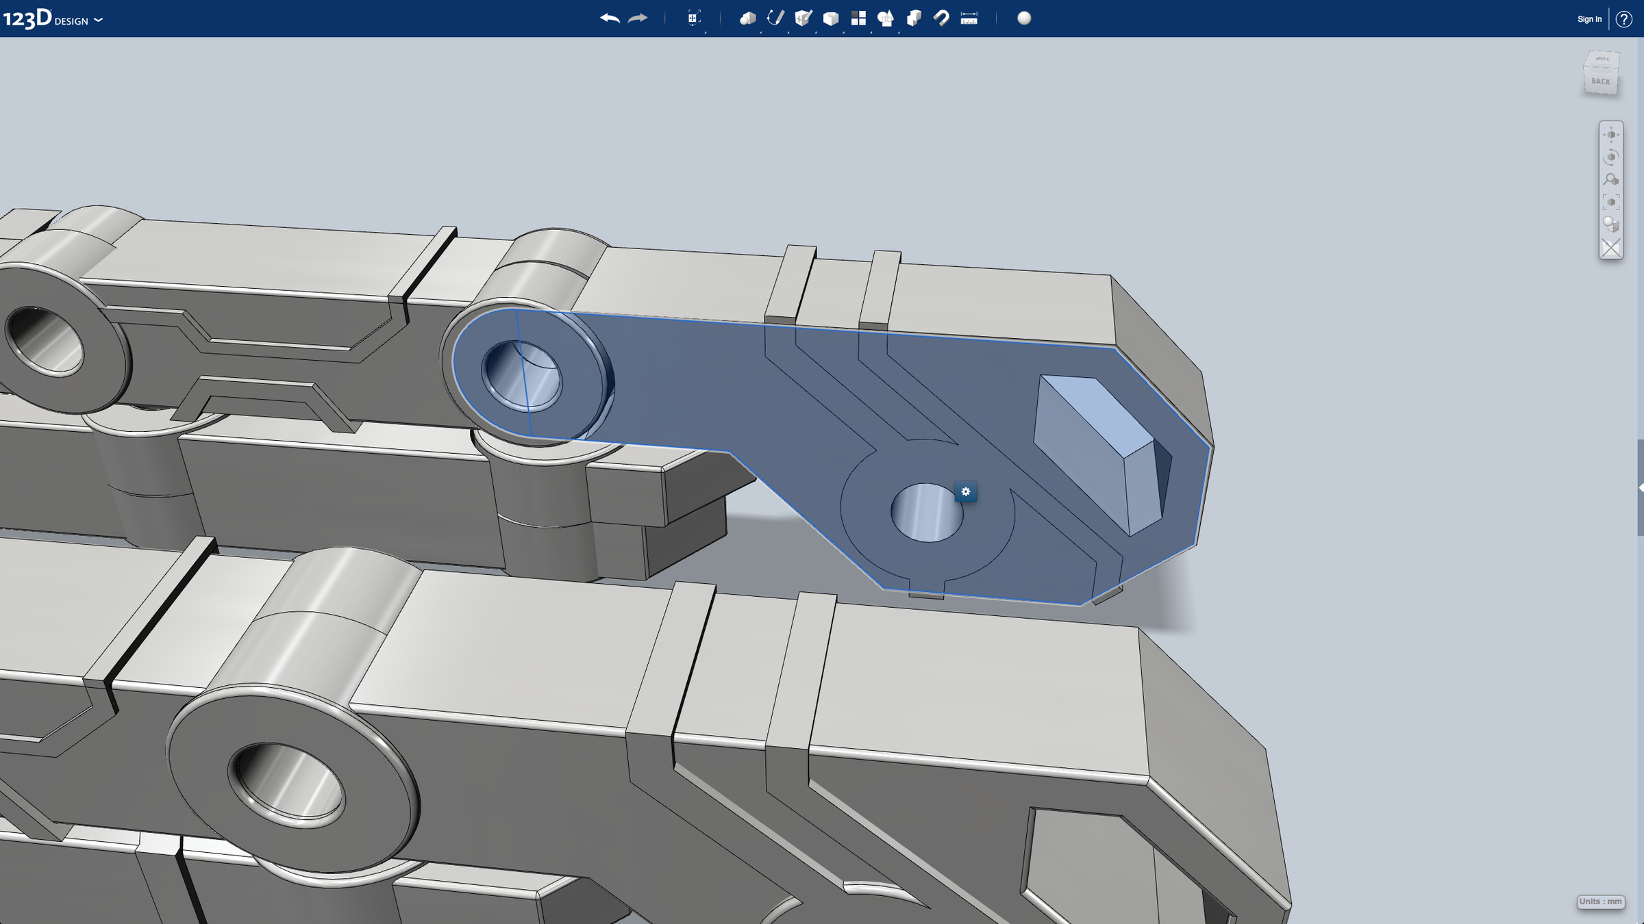Click the BACK face of the view cube
Screen dimensions: 1644x924
pos(1601,81)
